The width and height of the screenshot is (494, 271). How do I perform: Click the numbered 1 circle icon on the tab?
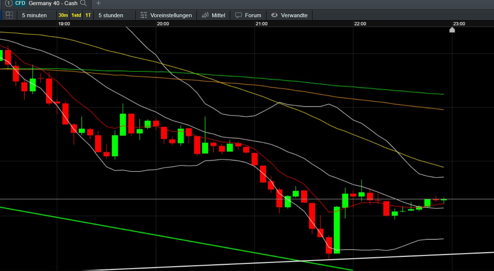point(8,3)
